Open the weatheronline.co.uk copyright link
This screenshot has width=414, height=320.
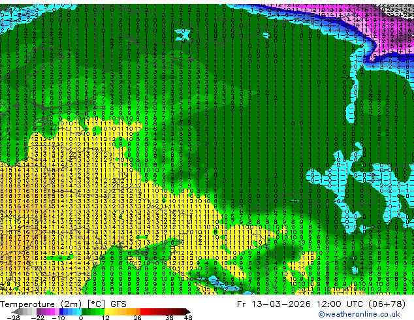[x=358, y=314]
